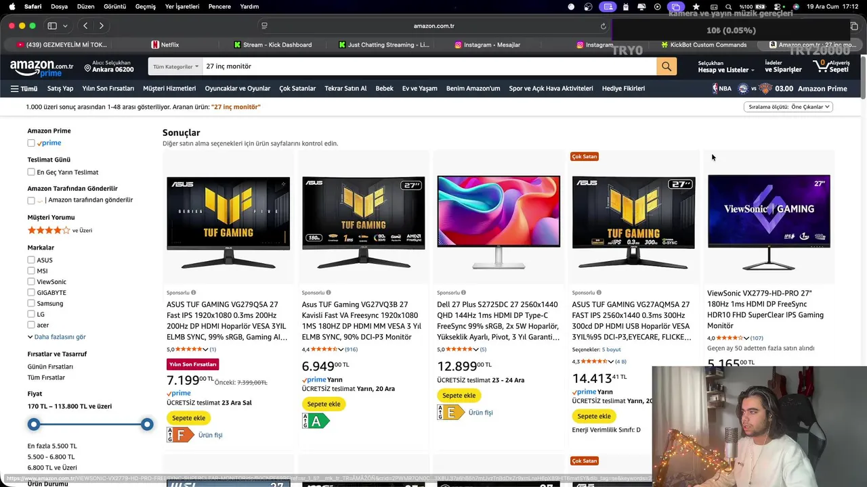Open the Tümü hamburger menu
Viewport: 867px width, 487px height.
coord(24,89)
